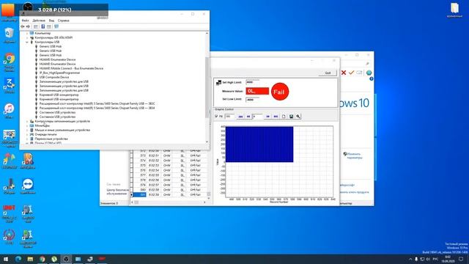Select HUAWEI Mobile Connect Bus Enumerate Device
The width and height of the screenshot is (469, 264).
[x=71, y=68]
